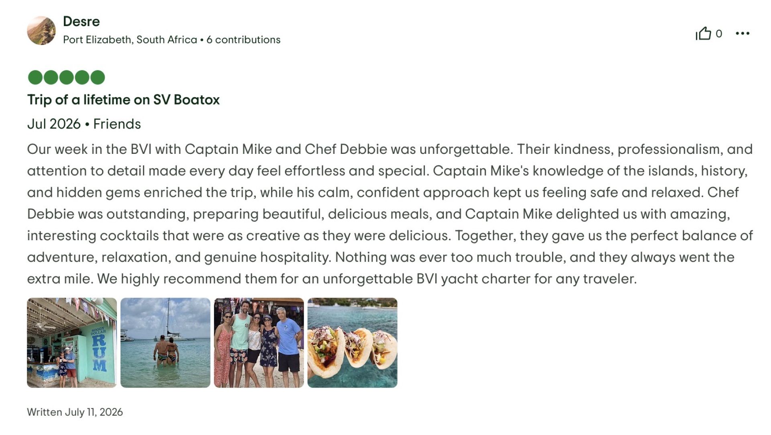The height and width of the screenshot is (435, 771).
Task: Open review title Trip of a lifetime
Action: [x=123, y=100]
